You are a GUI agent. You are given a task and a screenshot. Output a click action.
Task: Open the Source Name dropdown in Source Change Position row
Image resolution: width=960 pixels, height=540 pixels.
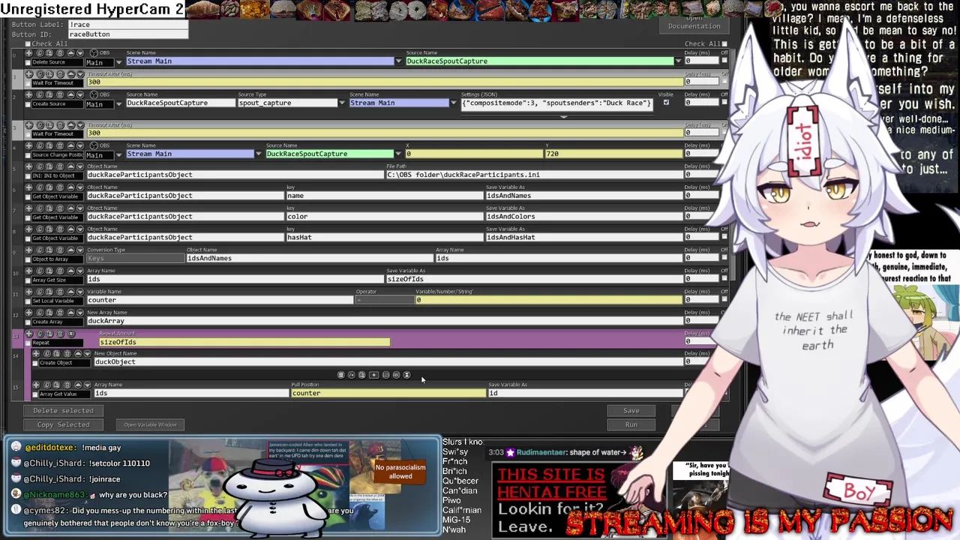point(398,154)
